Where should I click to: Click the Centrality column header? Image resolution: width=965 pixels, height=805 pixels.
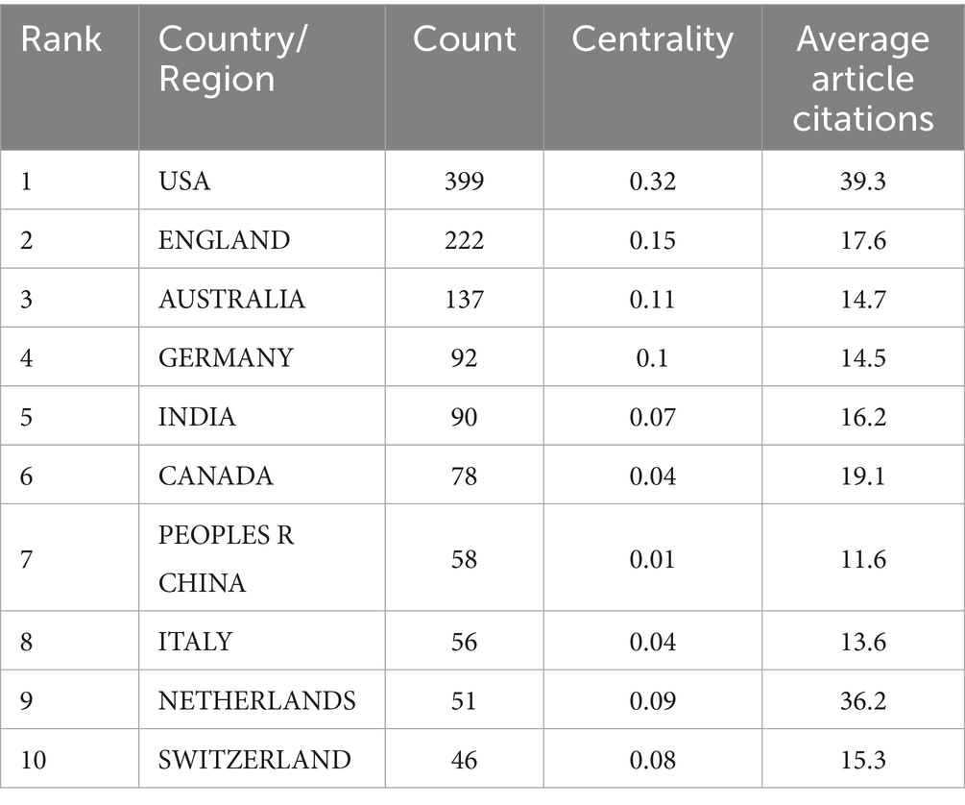(652, 38)
